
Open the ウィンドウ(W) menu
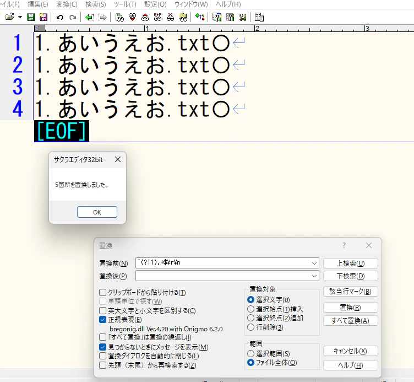tap(191, 4)
